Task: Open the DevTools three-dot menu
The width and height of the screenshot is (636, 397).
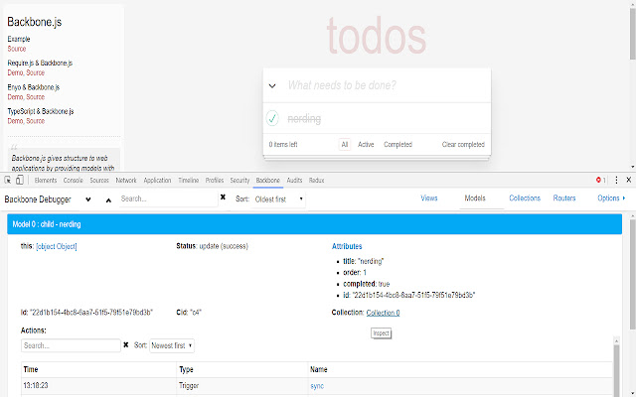Action: (x=616, y=180)
